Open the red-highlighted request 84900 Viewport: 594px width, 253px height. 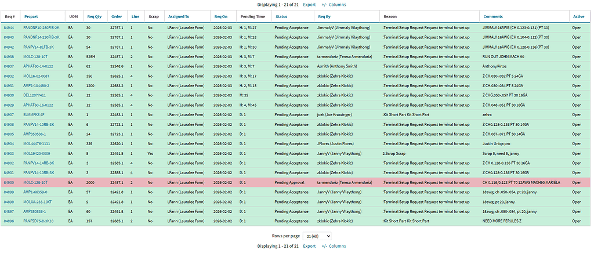pyautogui.click(x=9, y=183)
